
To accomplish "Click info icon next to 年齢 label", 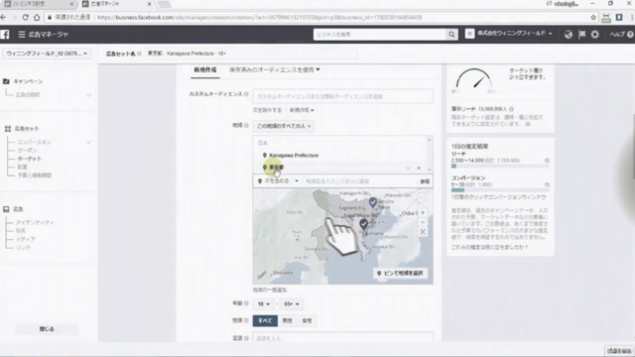I will tap(246, 303).
